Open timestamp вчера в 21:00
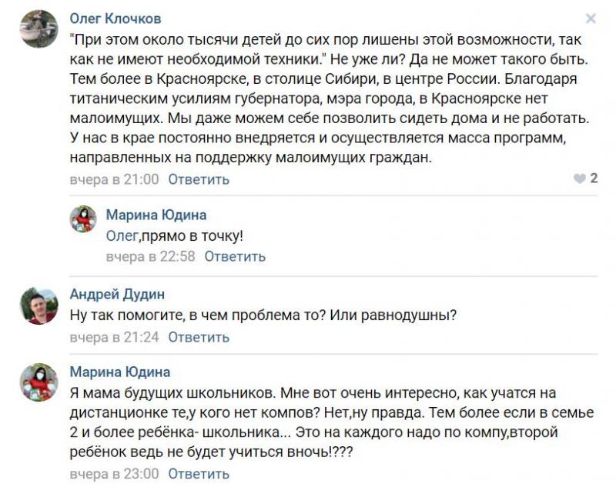 (x=114, y=179)
